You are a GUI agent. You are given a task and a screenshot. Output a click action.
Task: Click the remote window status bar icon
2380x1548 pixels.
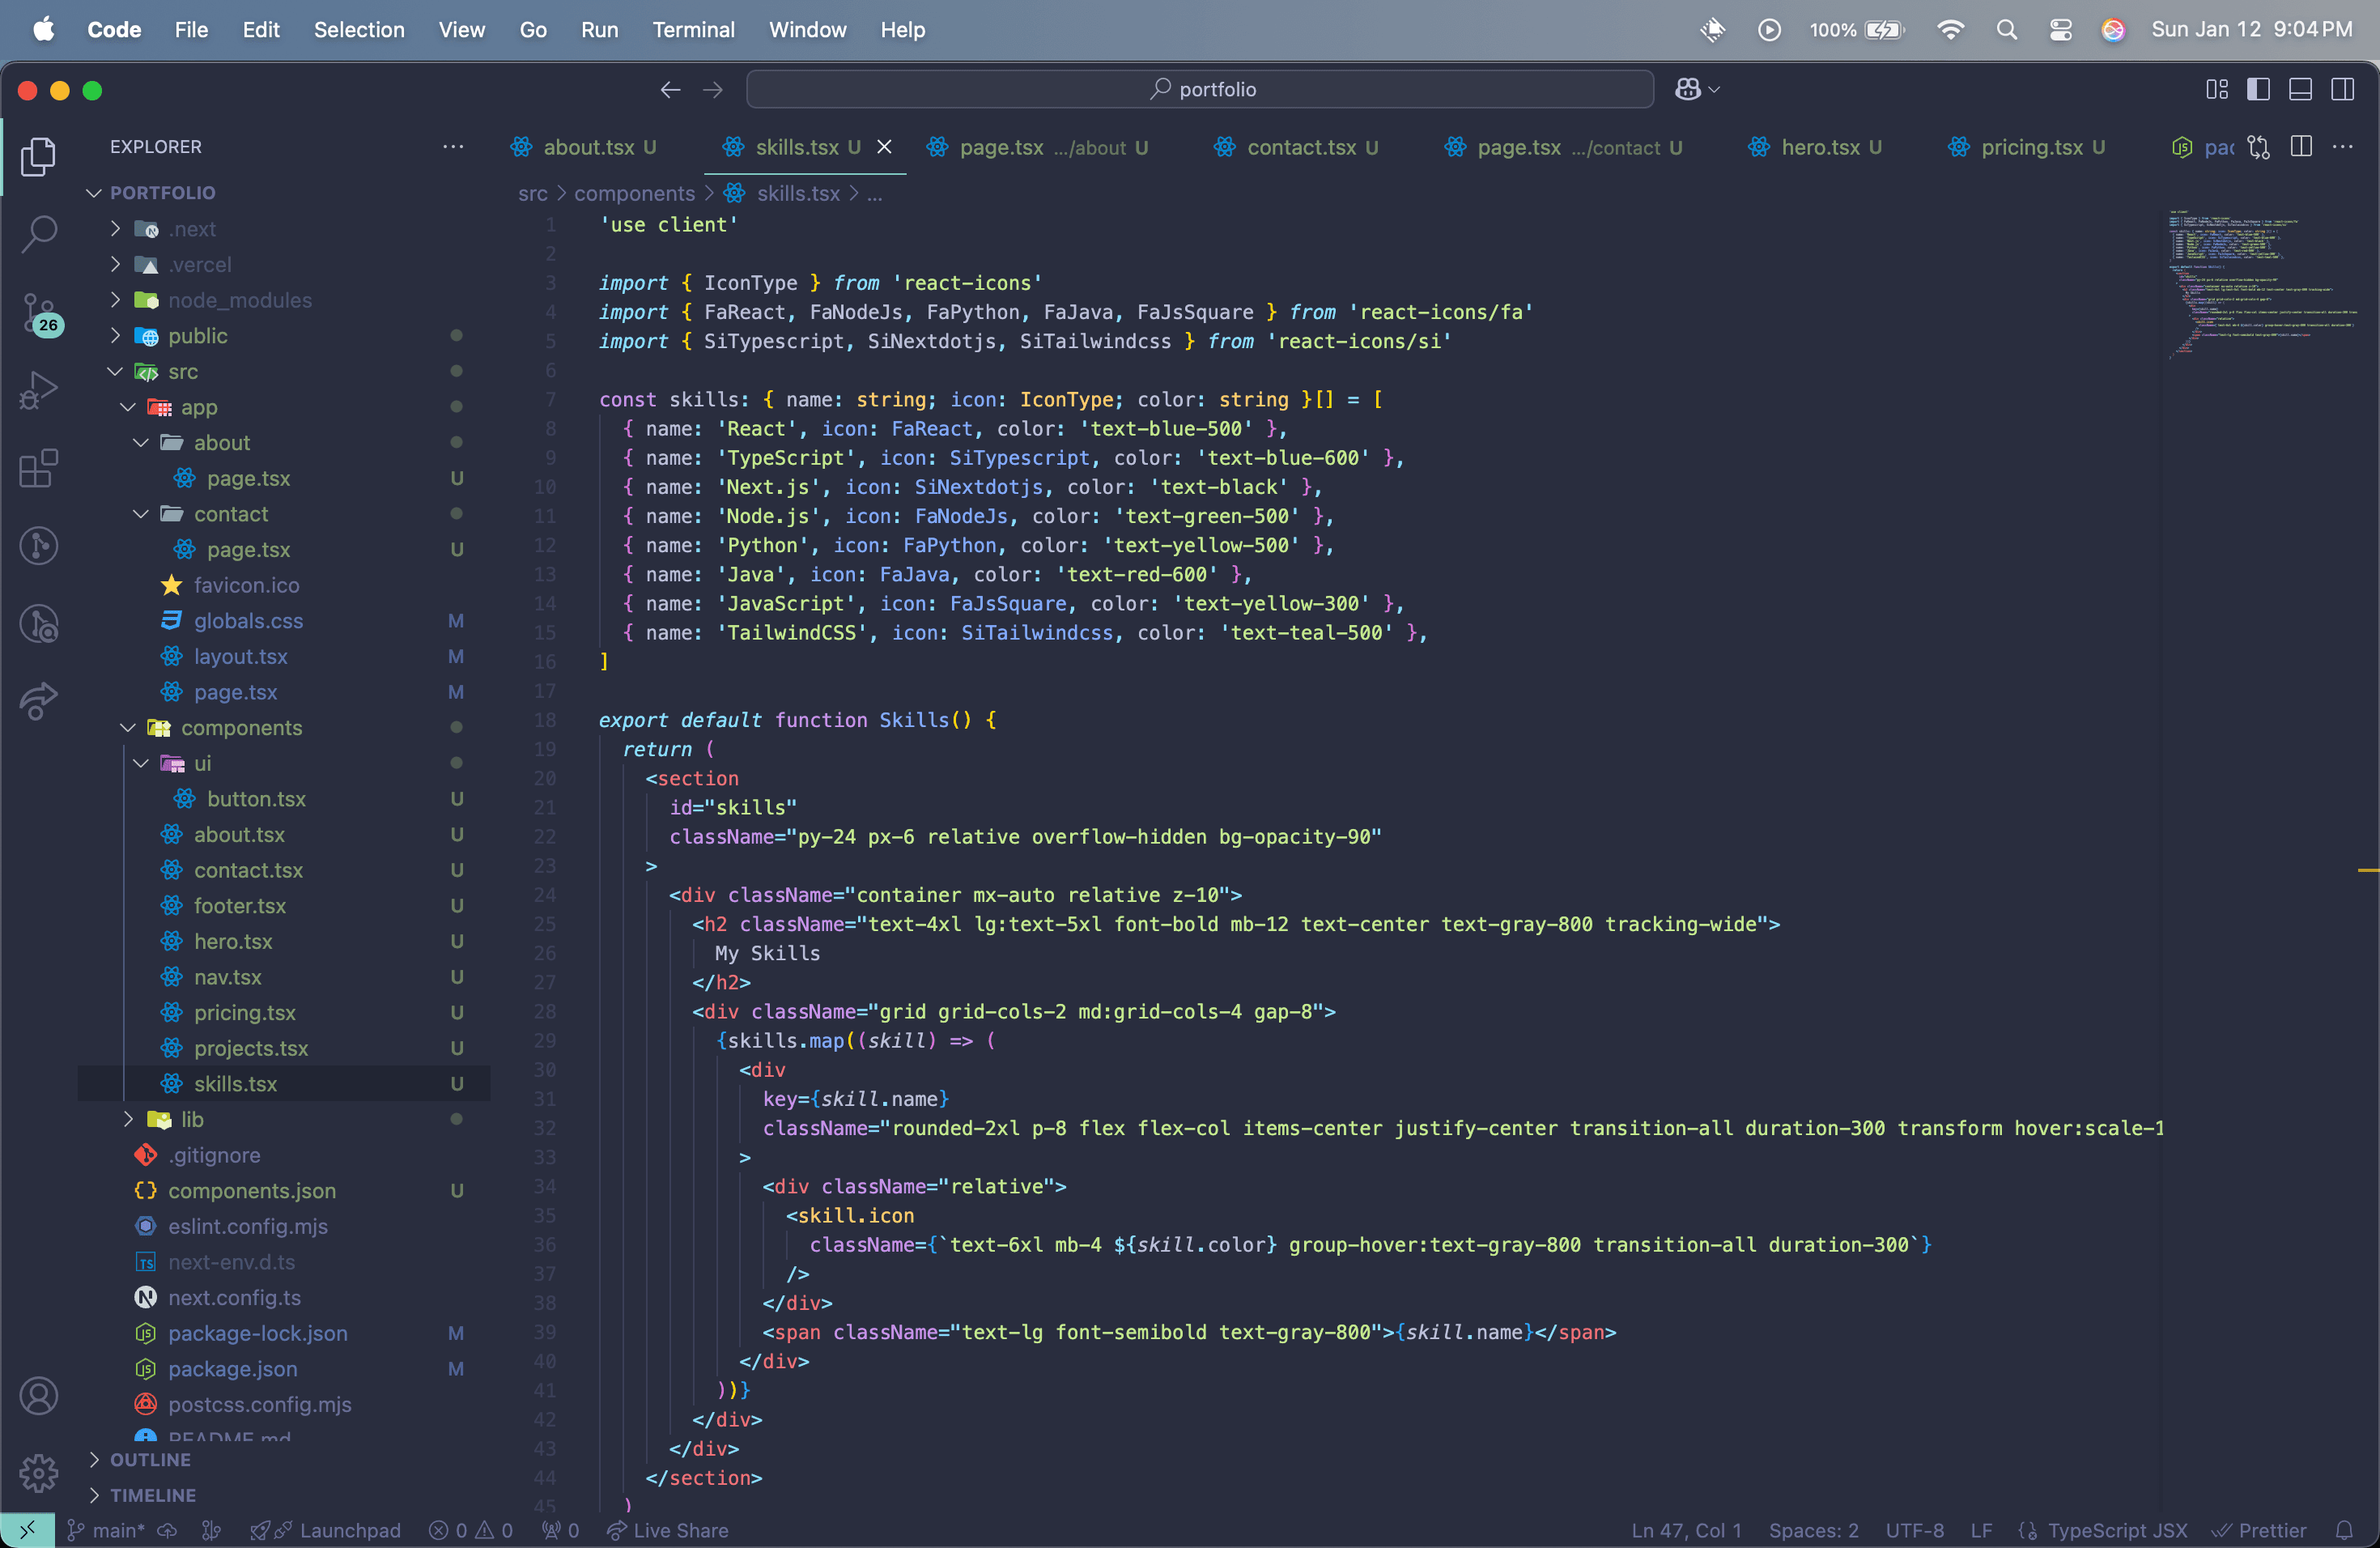[28, 1530]
